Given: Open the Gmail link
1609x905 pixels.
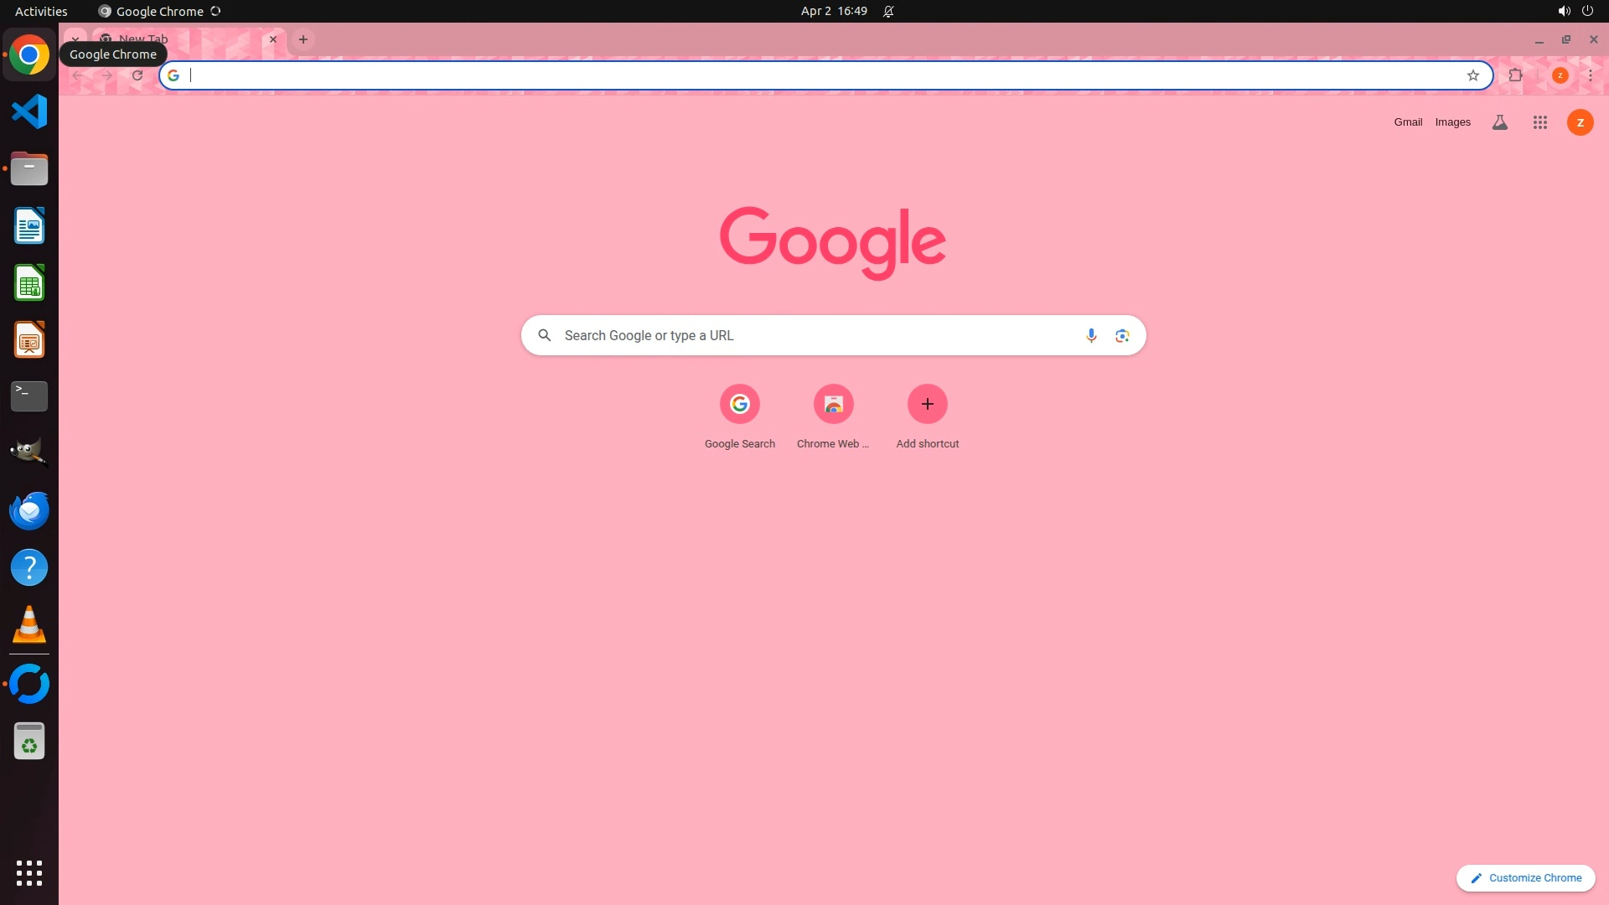Looking at the screenshot, I should point(1408,122).
